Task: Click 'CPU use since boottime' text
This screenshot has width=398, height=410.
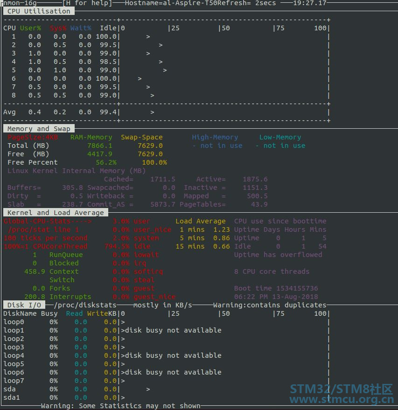Action: tap(280, 221)
